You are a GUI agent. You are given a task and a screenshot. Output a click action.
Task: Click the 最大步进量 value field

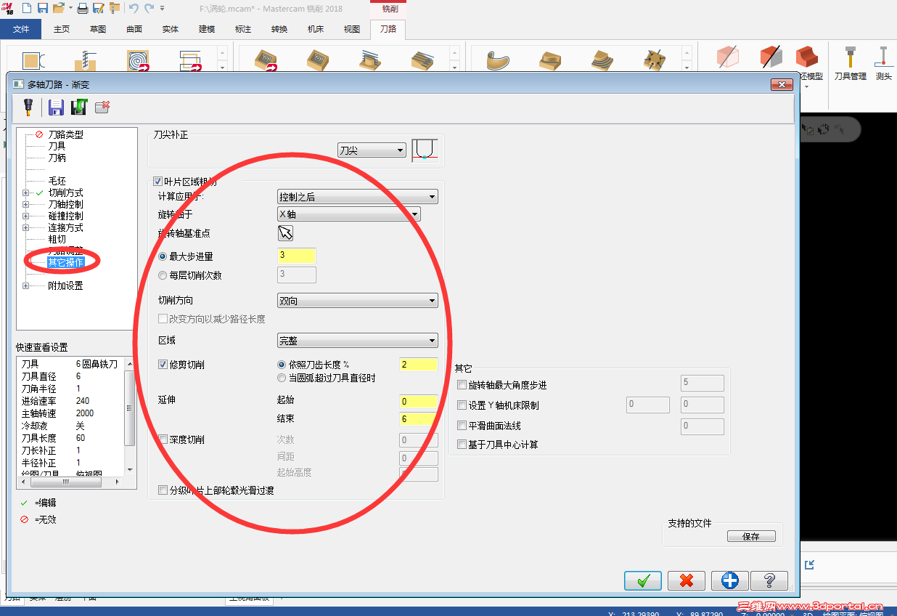297,256
